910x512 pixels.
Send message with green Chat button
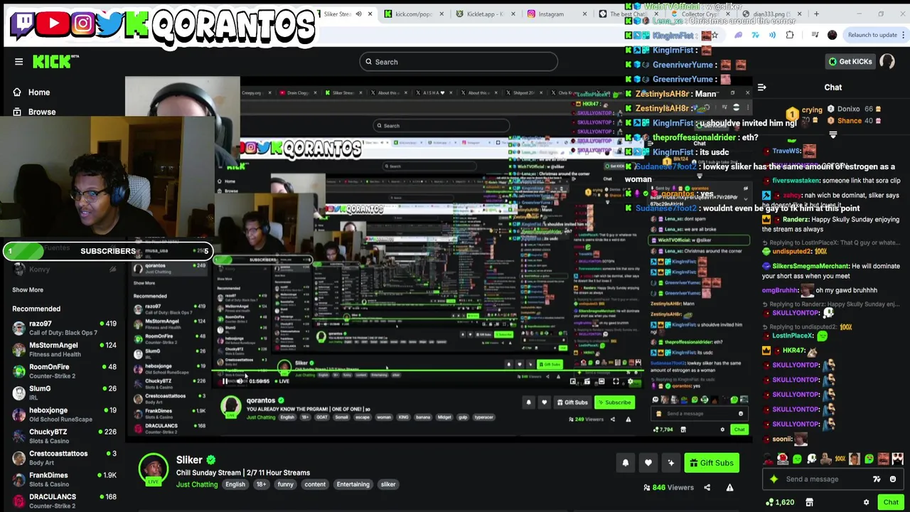click(891, 503)
